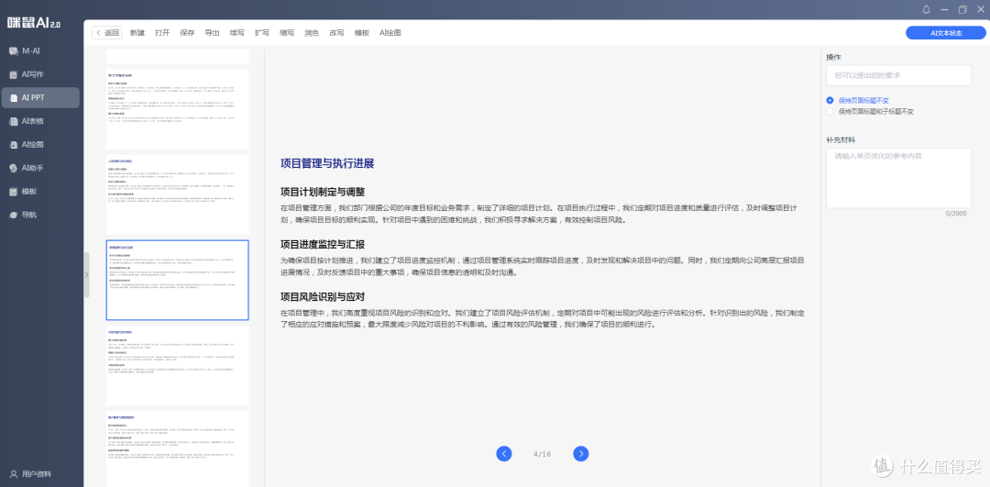Click 模板 in the top toolbar
Screen dimensions: 990x487
[x=362, y=33]
